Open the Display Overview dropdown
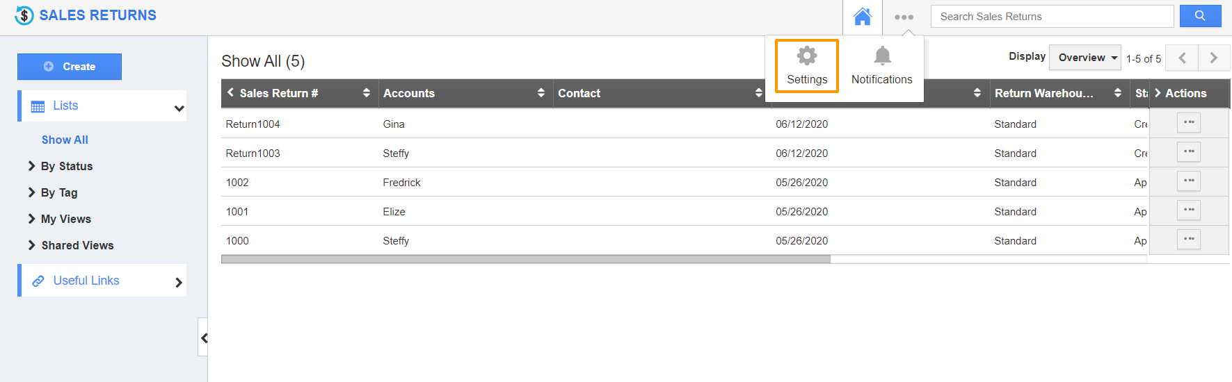1232x382 pixels. [x=1085, y=58]
